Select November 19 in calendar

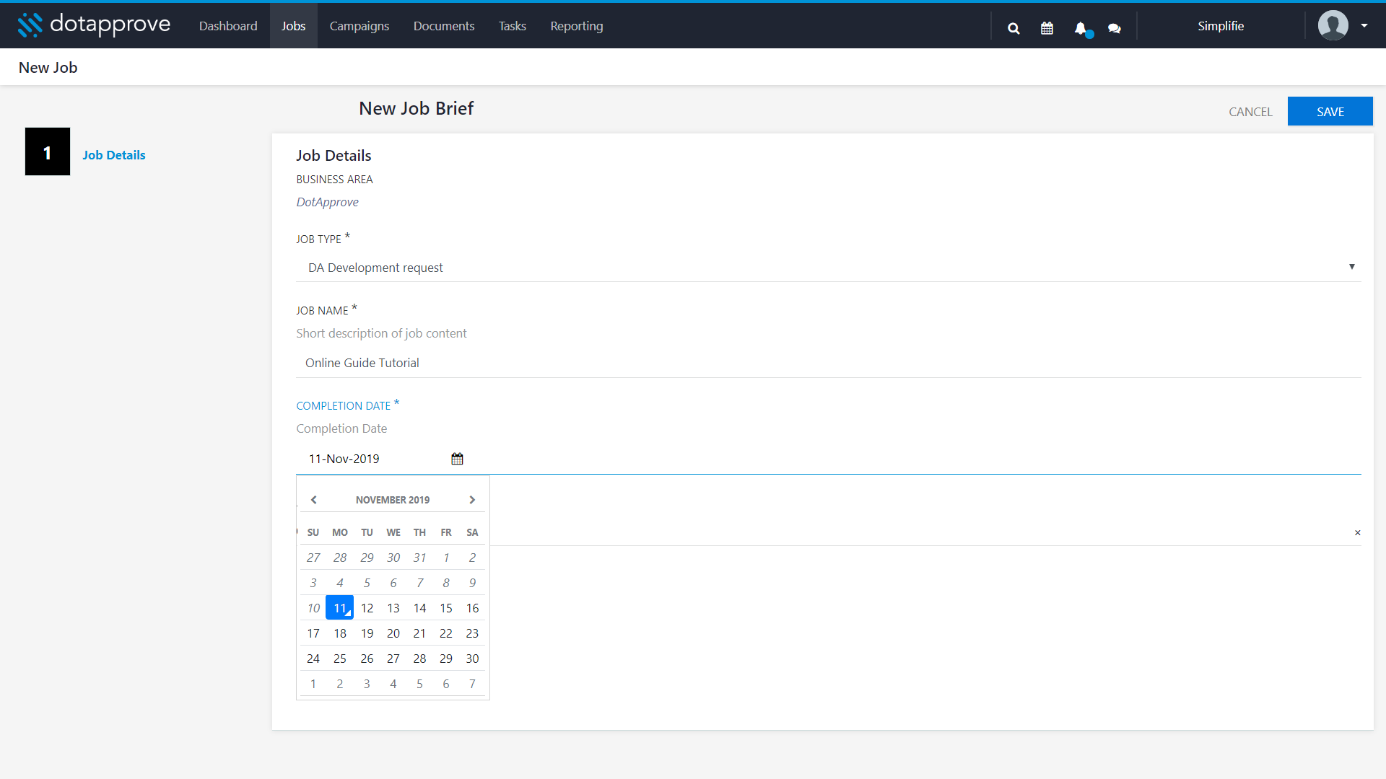click(367, 633)
